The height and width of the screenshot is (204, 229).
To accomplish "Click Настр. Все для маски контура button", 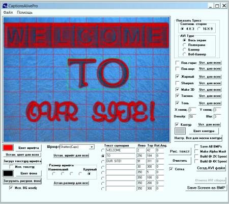I will pos(198,138).
